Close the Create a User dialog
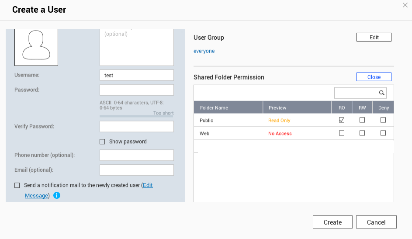Screen dimensions: 412x239 pyautogui.click(x=405, y=5)
